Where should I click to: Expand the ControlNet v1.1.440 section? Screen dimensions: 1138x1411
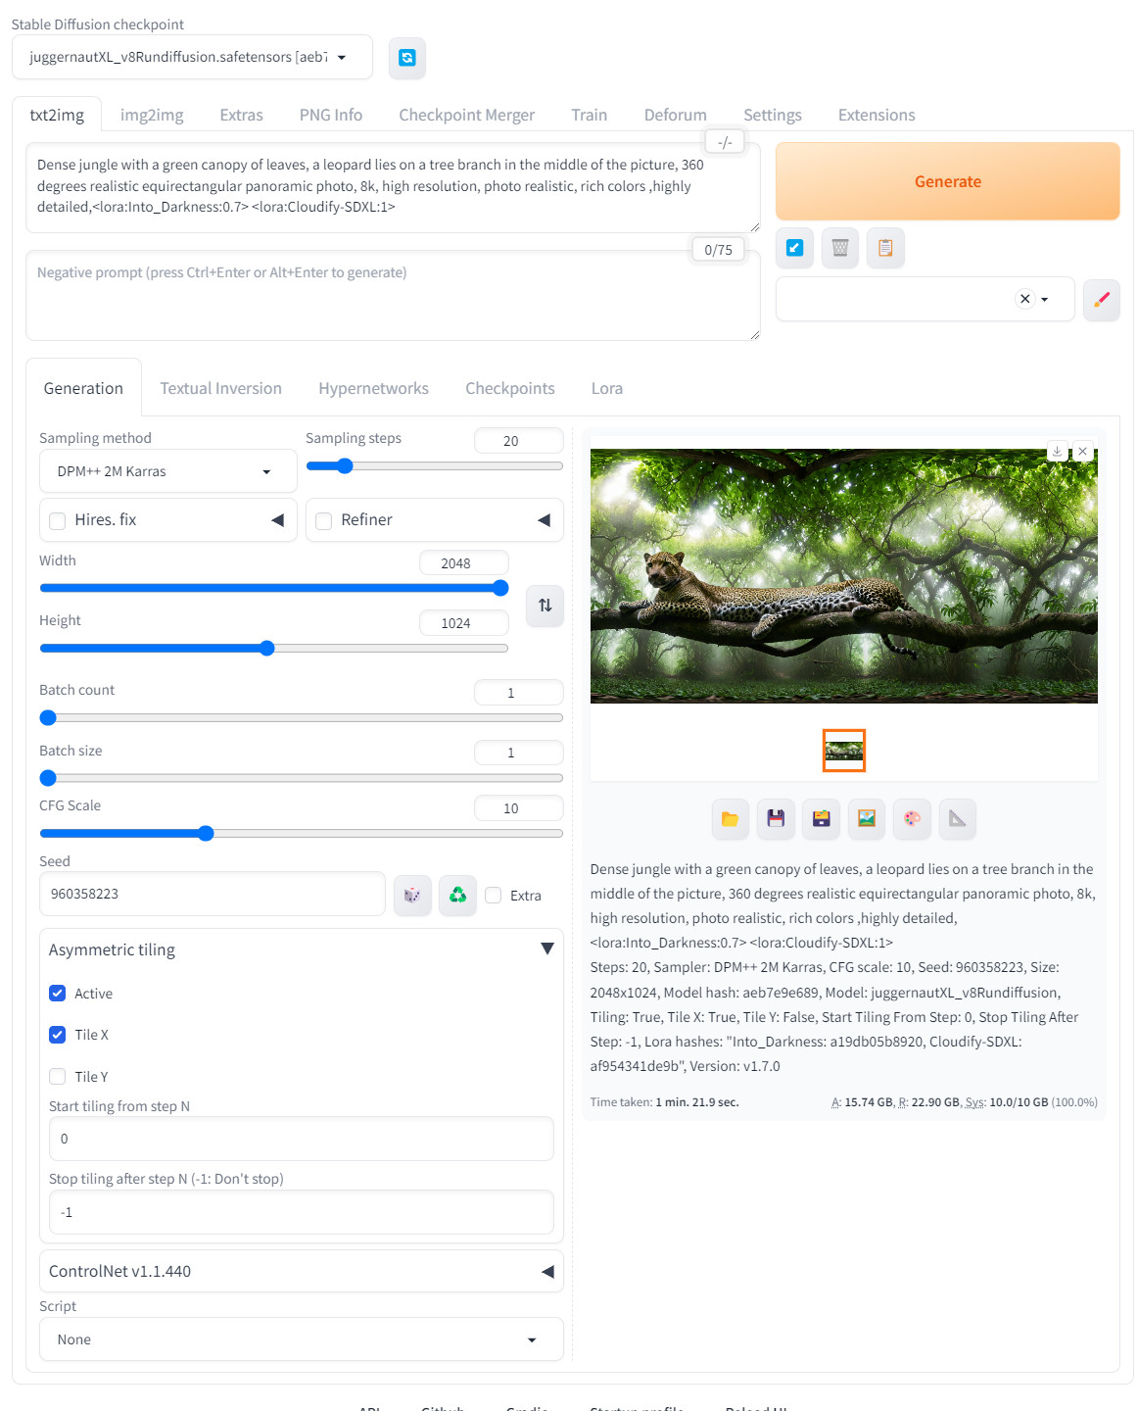tap(301, 1271)
